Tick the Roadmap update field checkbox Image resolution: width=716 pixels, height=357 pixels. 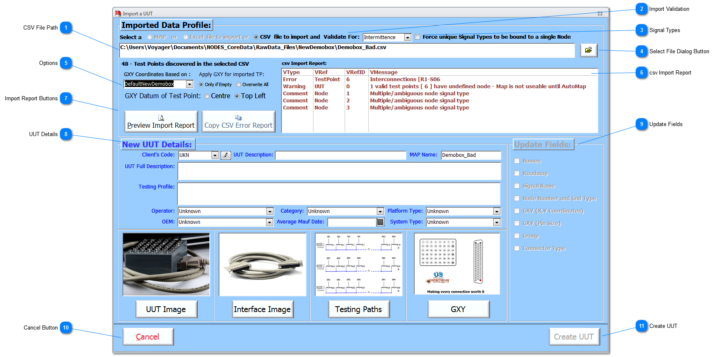click(517, 173)
